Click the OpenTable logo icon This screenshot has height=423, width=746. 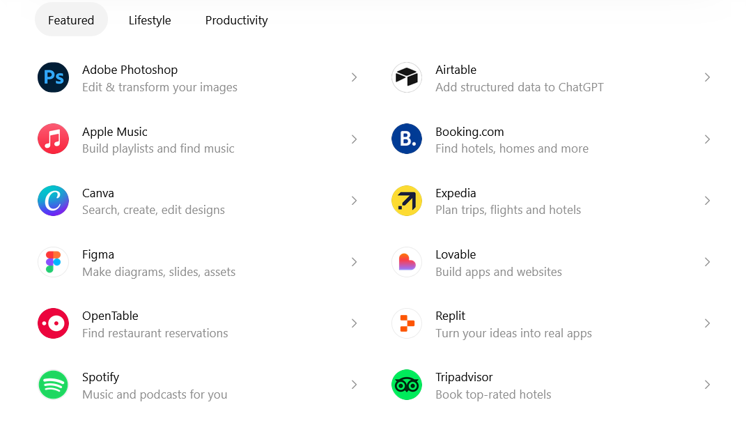tap(53, 323)
